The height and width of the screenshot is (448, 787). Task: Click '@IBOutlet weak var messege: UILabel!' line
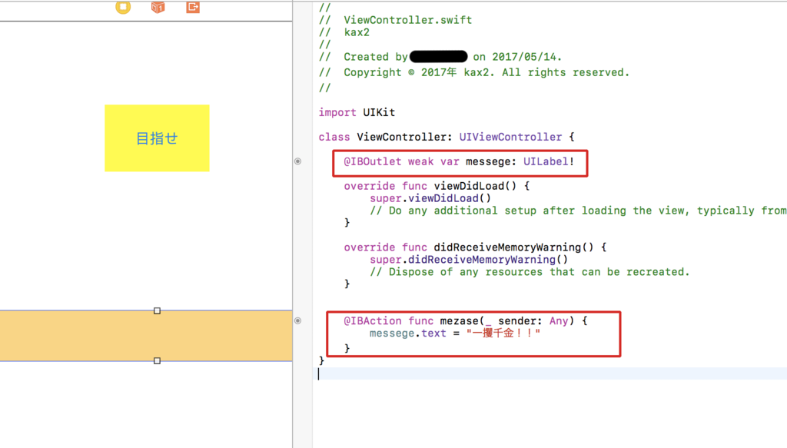pos(459,161)
